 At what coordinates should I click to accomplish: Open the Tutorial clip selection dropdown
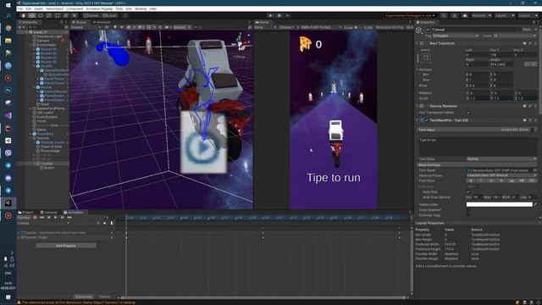(x=43, y=224)
